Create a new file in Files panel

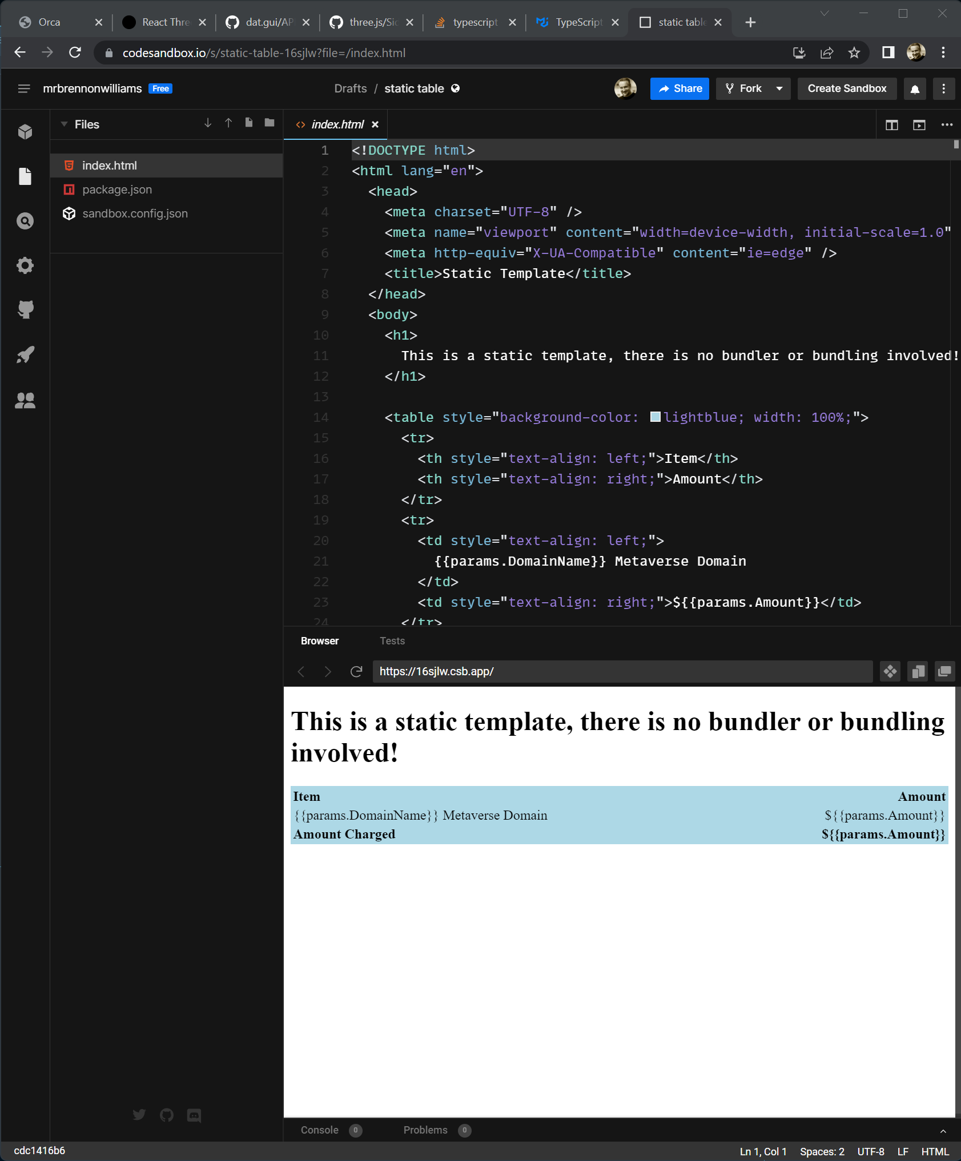(249, 123)
